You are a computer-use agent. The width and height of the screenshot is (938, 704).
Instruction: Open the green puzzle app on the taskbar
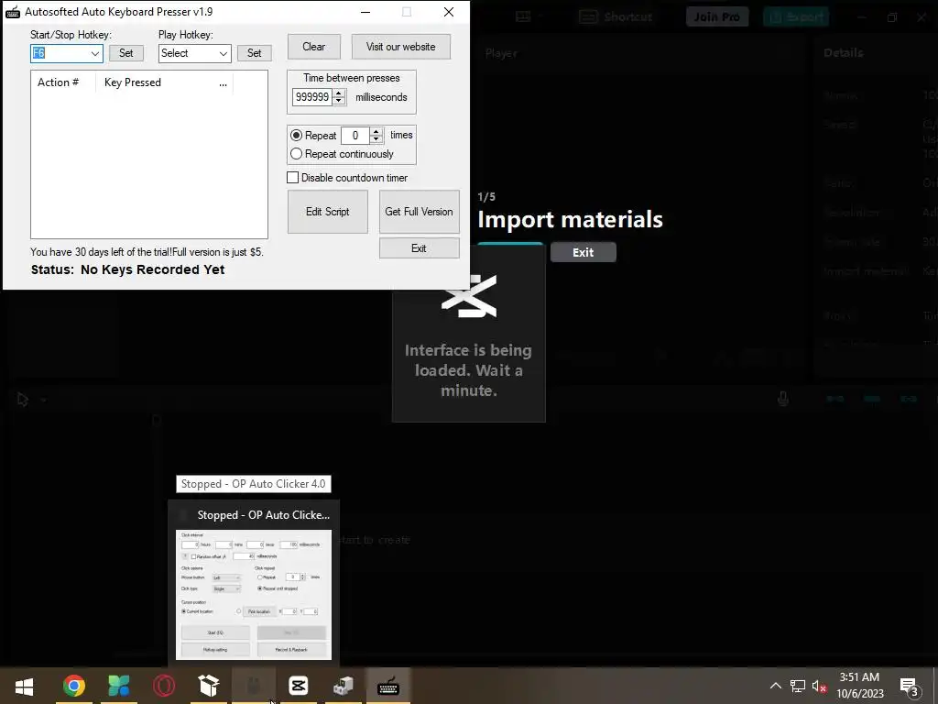pyautogui.click(x=119, y=686)
